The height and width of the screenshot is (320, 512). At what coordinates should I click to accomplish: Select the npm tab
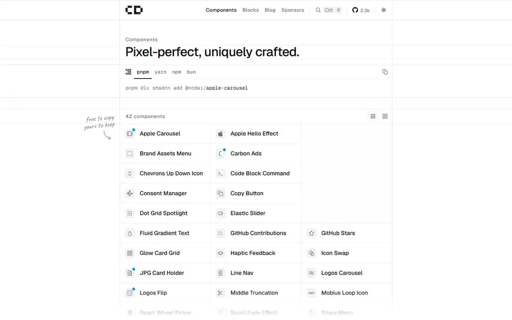(x=177, y=72)
